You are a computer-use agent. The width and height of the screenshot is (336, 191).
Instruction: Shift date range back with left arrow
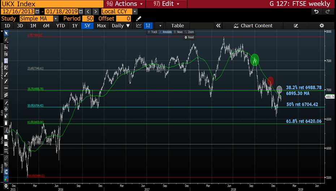88,11
